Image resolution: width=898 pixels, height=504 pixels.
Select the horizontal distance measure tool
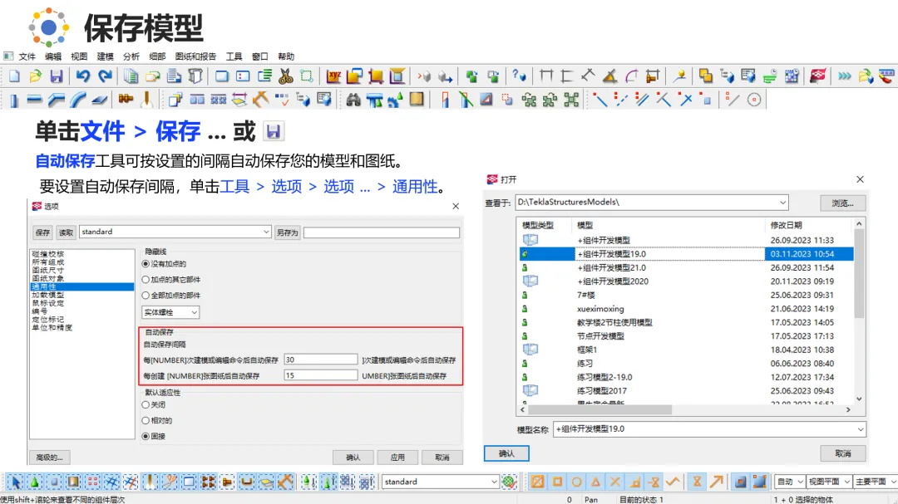pos(545,76)
